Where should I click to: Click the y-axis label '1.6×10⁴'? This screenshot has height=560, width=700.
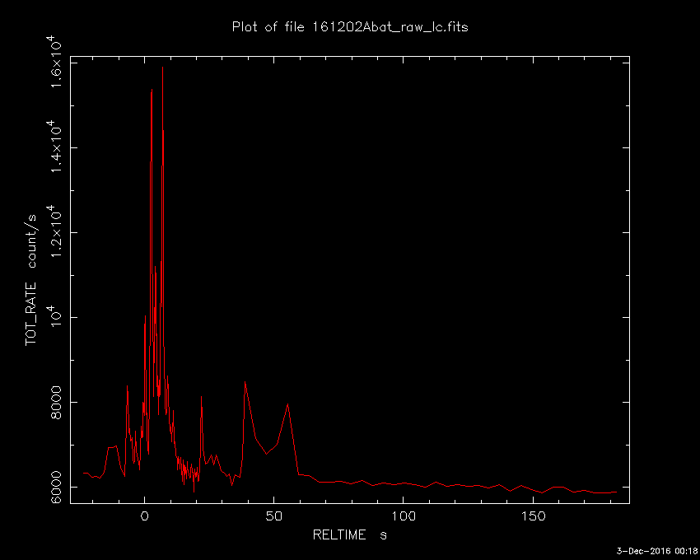[55, 62]
